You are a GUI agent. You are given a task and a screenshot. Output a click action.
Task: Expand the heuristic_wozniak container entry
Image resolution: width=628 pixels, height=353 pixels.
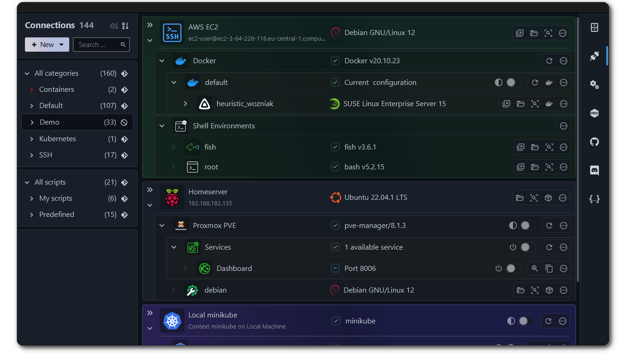click(x=185, y=104)
